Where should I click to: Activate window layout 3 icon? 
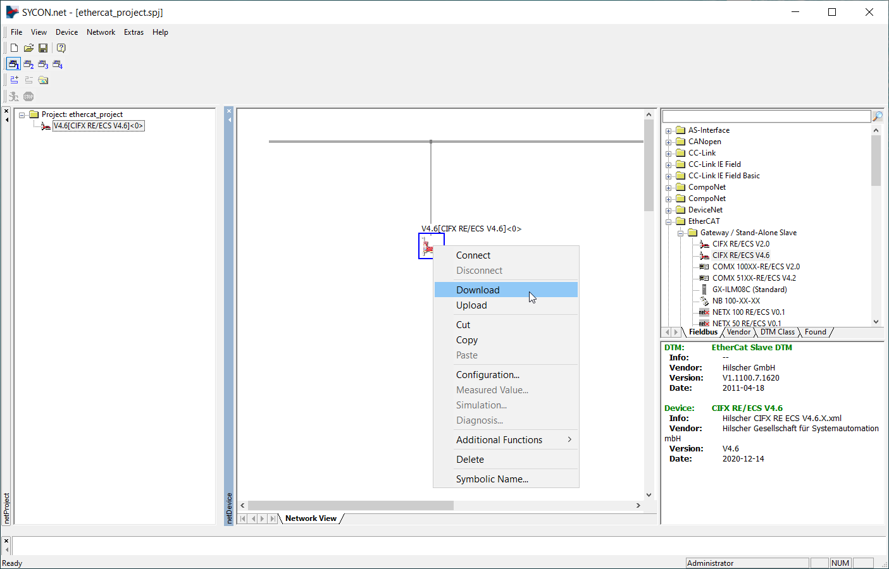point(43,64)
